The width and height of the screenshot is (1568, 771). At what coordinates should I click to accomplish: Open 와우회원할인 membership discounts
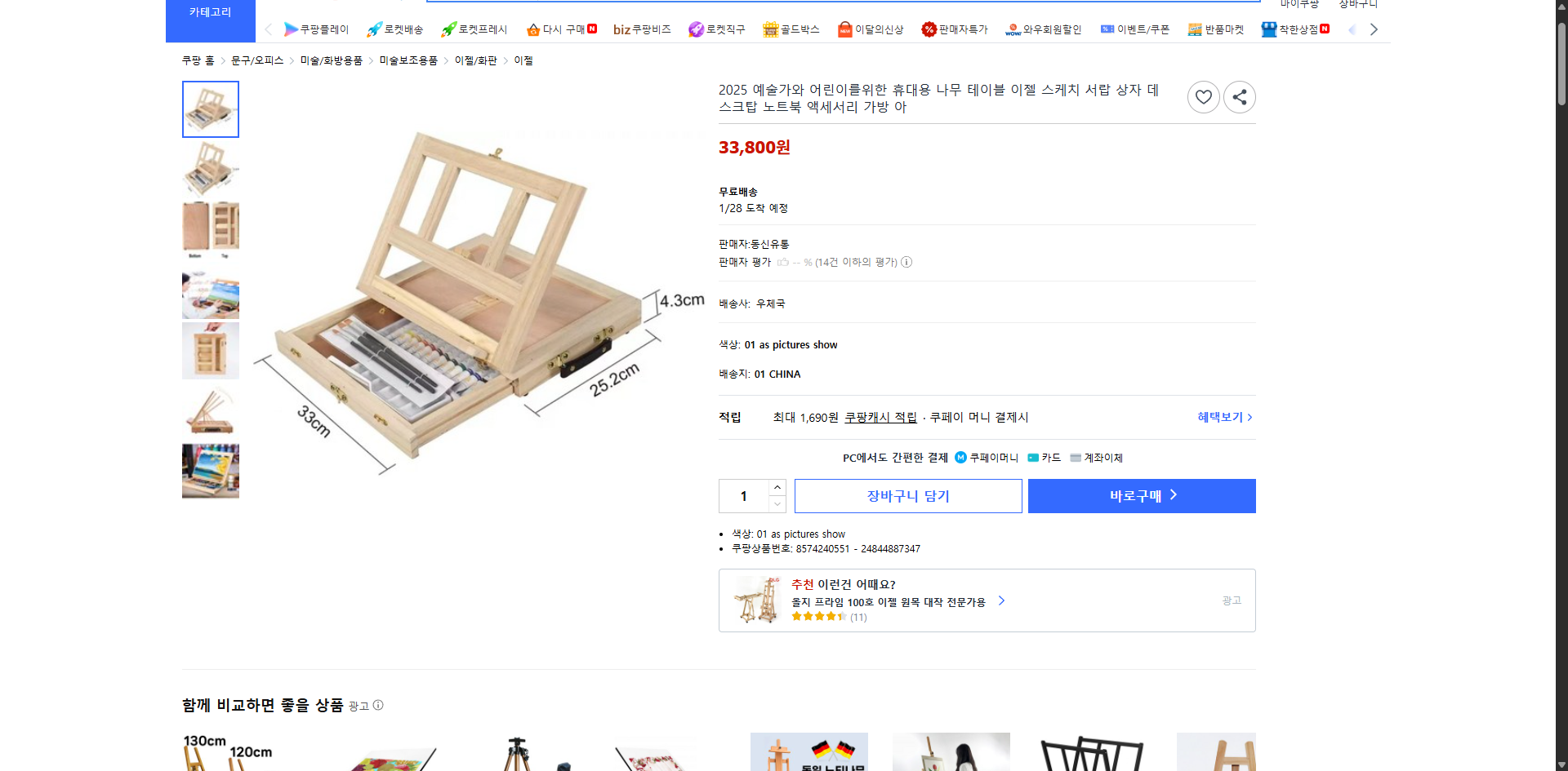[x=1043, y=29]
